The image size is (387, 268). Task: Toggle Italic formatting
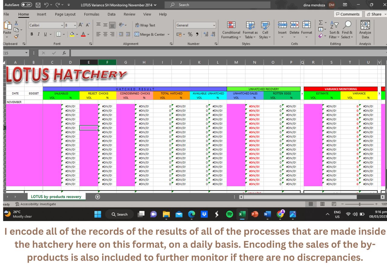click(38, 35)
